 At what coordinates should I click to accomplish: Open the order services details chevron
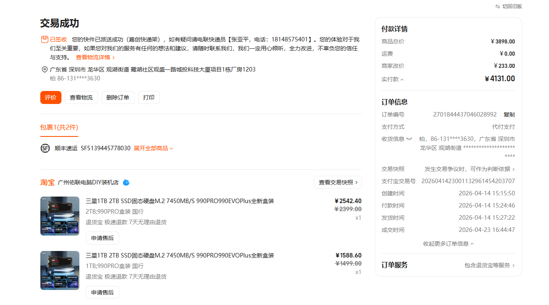[x=514, y=265]
